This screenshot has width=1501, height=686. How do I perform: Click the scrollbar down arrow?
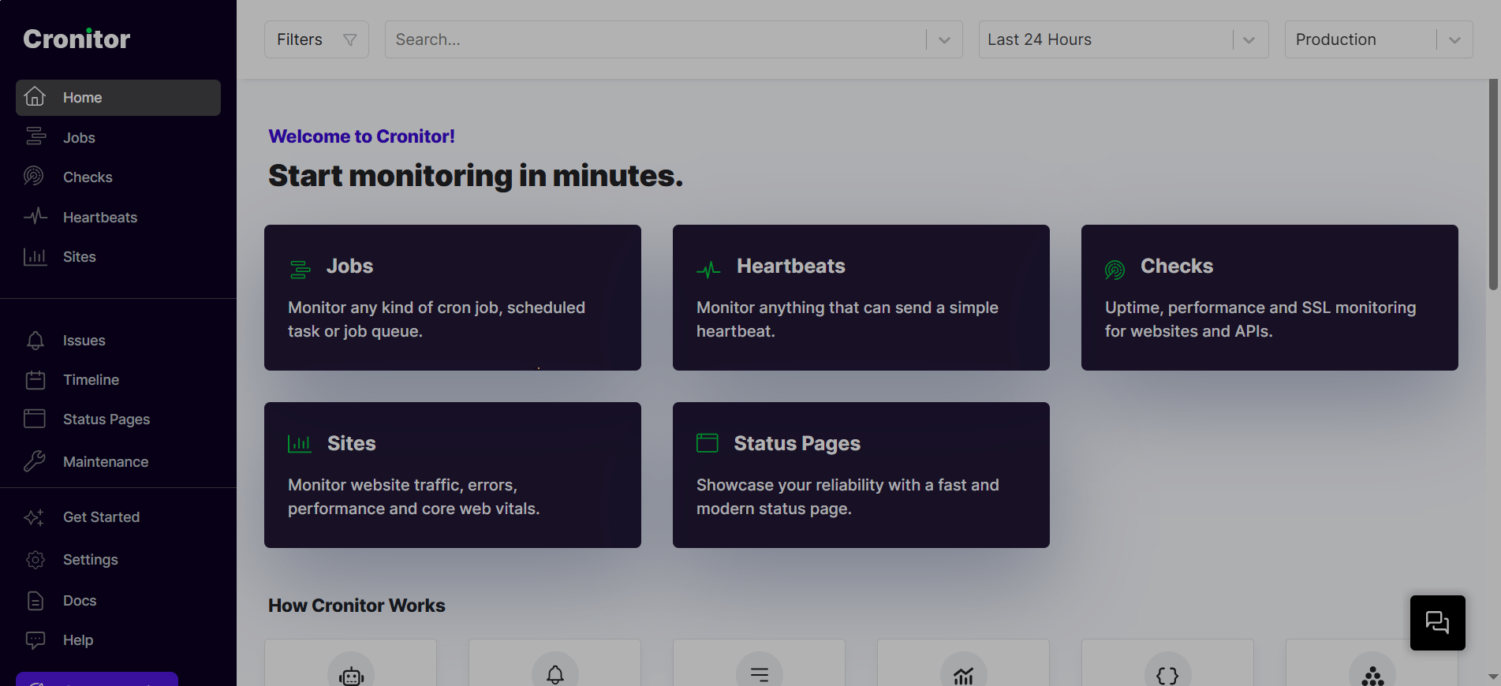1493,677
